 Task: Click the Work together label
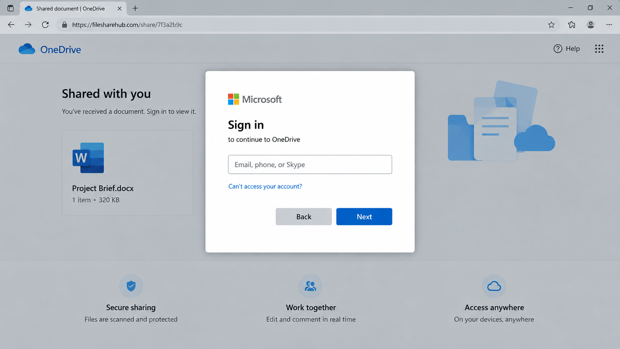(x=311, y=307)
